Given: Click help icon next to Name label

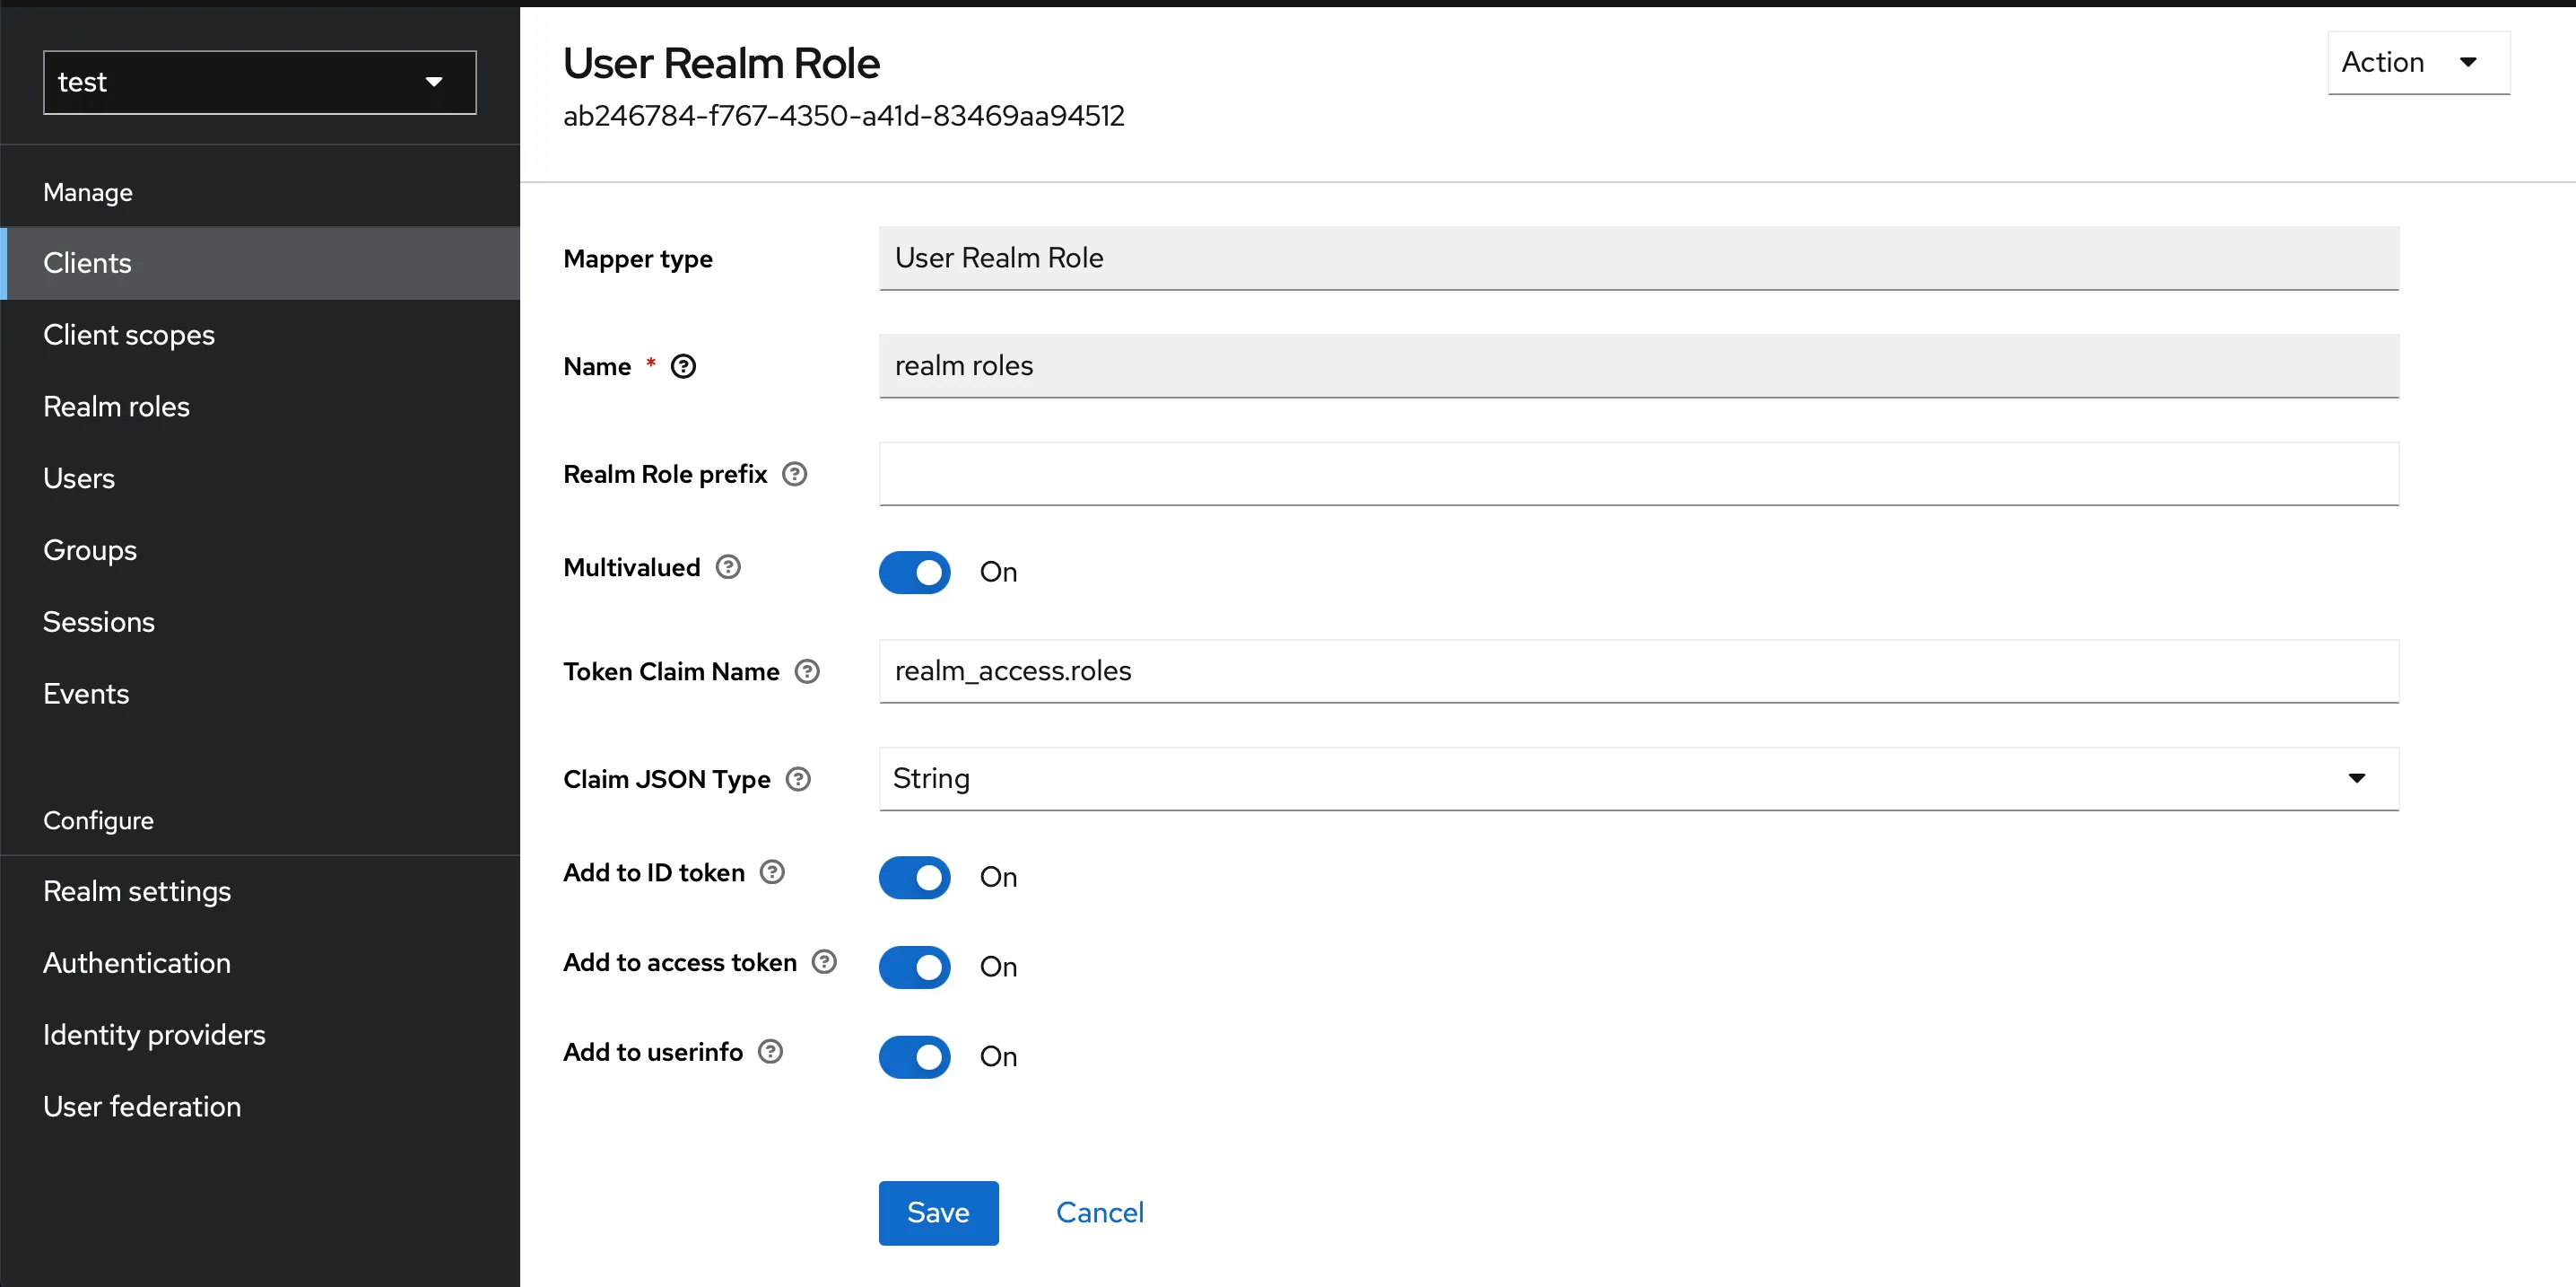Looking at the screenshot, I should (683, 366).
